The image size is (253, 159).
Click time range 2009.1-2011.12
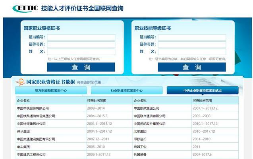(x=99, y=155)
